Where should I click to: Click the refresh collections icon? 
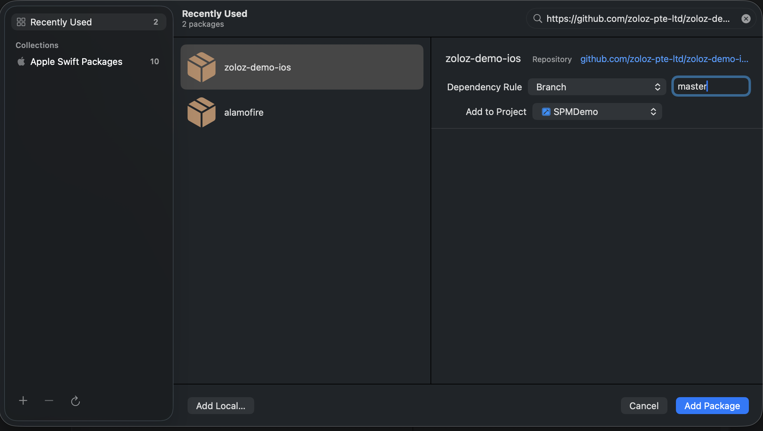tap(75, 401)
